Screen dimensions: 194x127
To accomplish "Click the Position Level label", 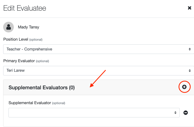I will [x=16, y=39].
